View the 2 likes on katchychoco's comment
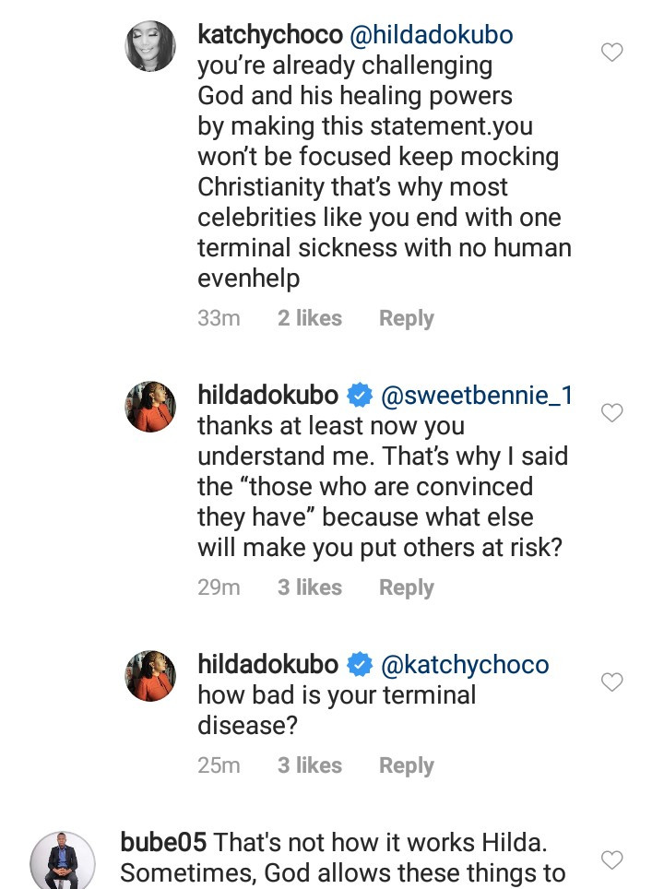Viewport: 664px width, 889px height. (x=310, y=318)
